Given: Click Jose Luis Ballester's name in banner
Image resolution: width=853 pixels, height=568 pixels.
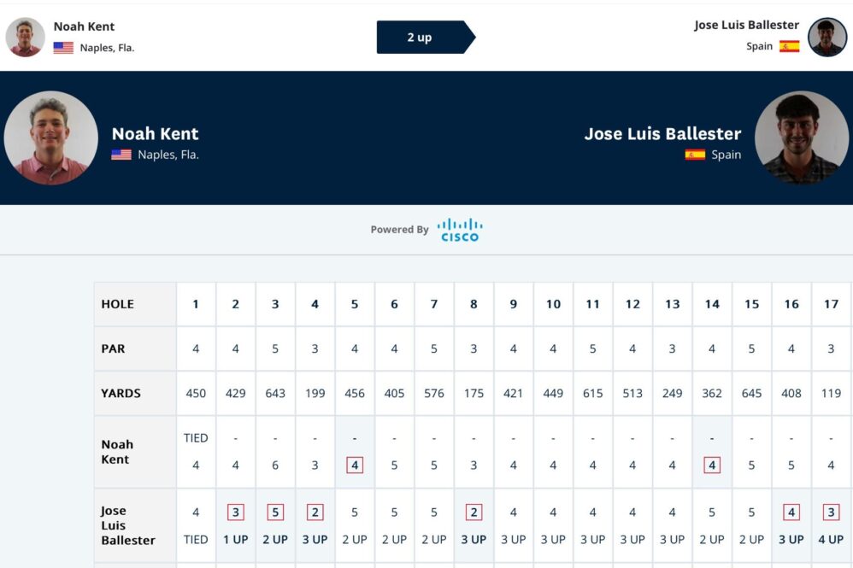Looking at the screenshot, I should 662,134.
